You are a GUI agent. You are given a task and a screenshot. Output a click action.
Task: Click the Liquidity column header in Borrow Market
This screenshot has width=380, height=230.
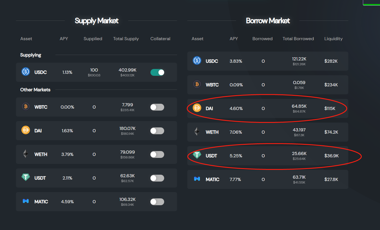click(x=333, y=39)
